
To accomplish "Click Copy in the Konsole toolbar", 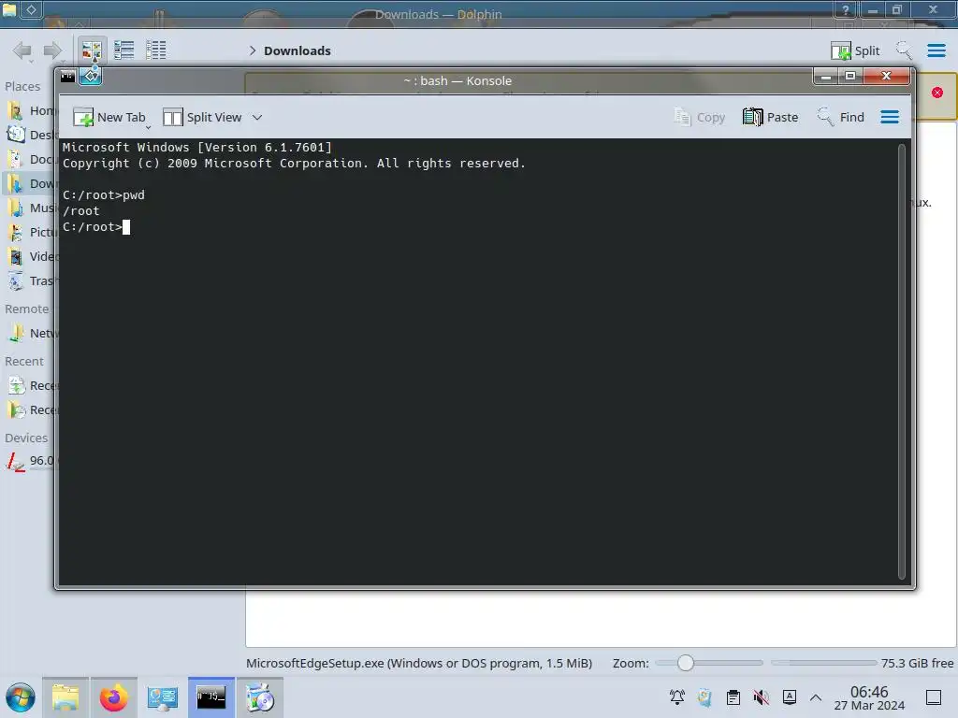I will 700,117.
